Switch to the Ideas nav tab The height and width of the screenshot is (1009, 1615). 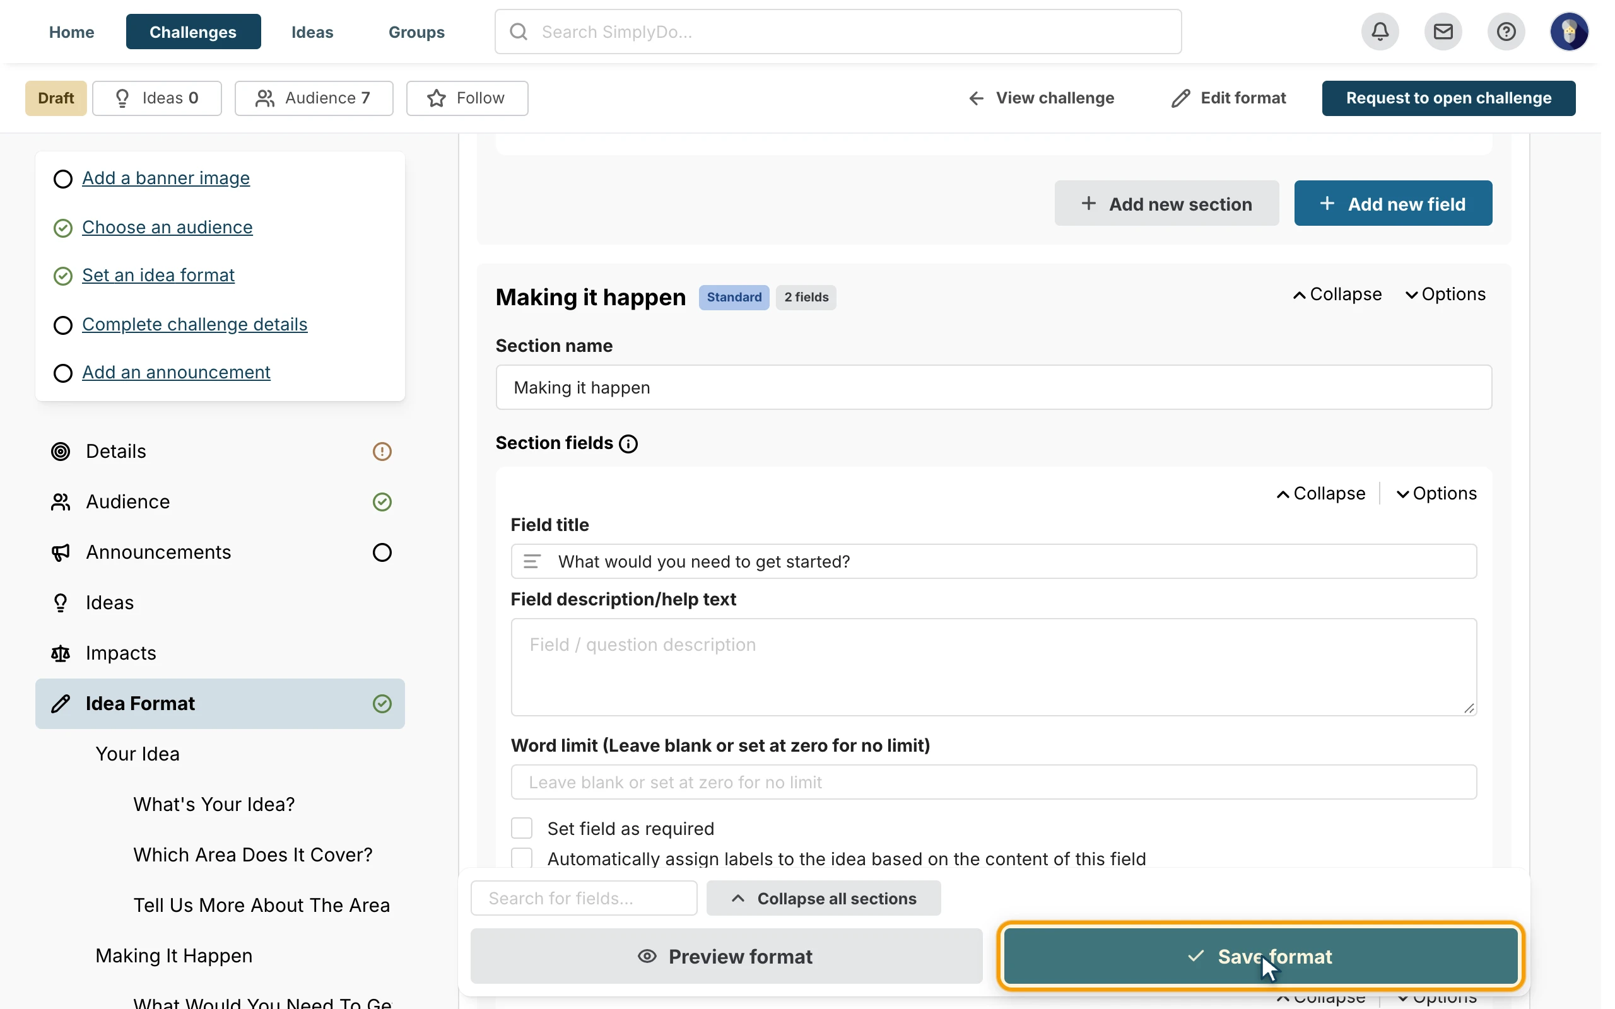(312, 32)
